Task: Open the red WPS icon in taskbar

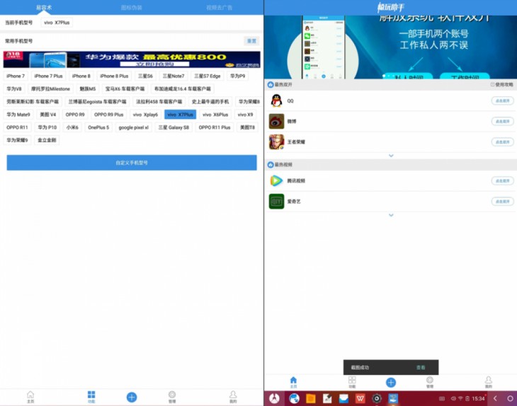Action: click(x=360, y=399)
